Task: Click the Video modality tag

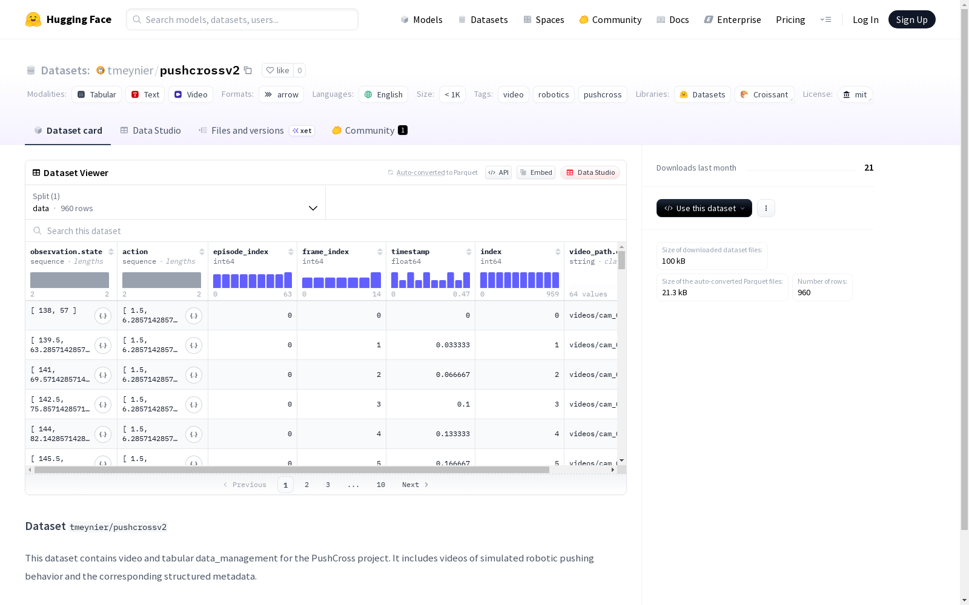Action: pyautogui.click(x=191, y=94)
